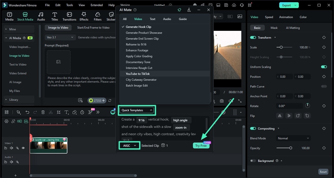Expand the Library tree item
Image resolution: width=334 pixels, height=178 pixels.
[x=6, y=100]
